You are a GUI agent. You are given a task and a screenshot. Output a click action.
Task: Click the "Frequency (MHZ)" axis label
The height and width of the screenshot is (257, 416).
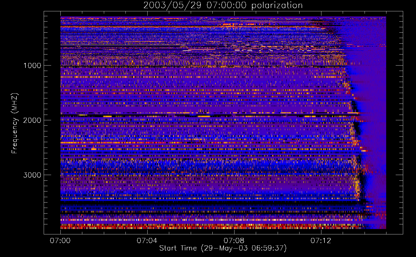(15, 123)
